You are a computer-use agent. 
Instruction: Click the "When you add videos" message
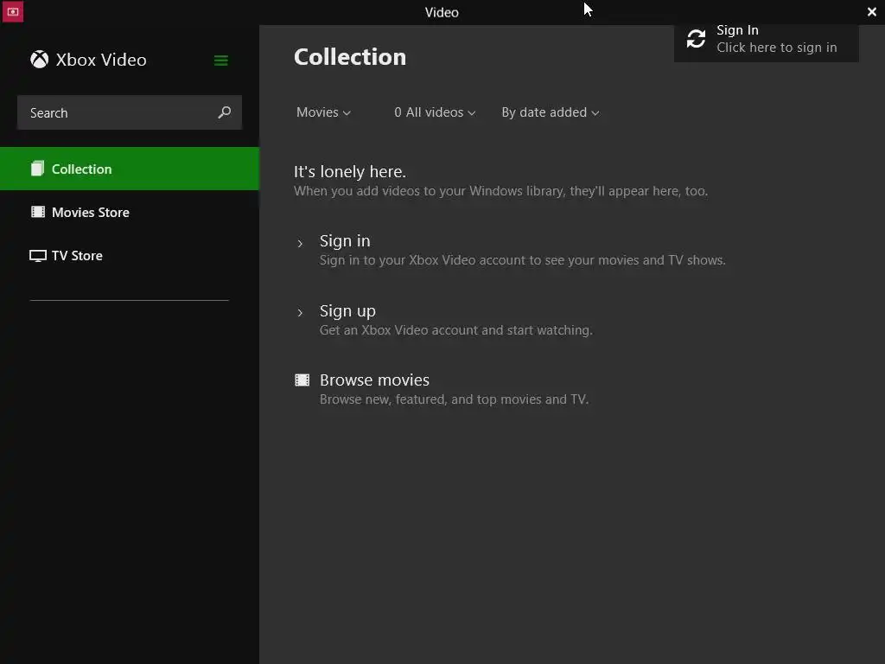pyautogui.click(x=500, y=191)
